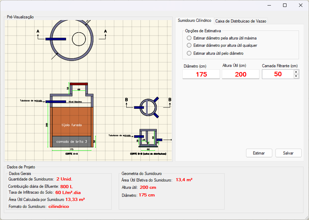Image resolution: width=309 pixels, height=220 pixels.
Task: Click the red access lid in section drawing
Action: [x=79, y=84]
